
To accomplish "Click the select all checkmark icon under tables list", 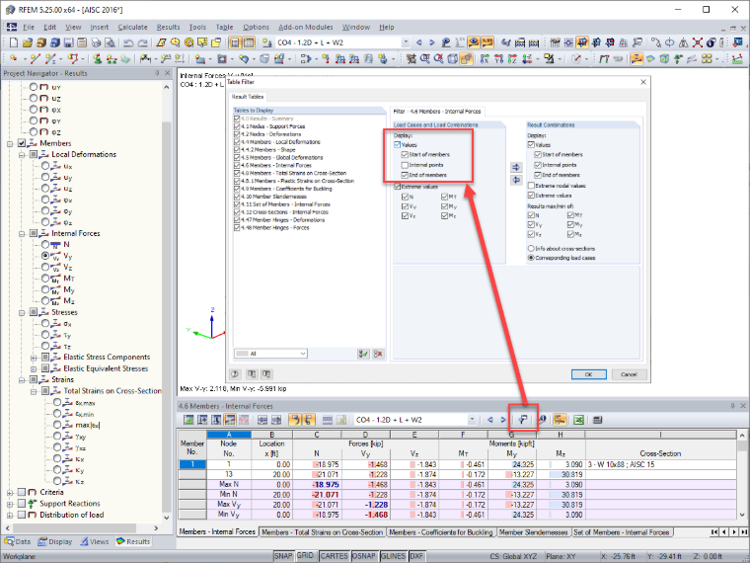I will [363, 354].
